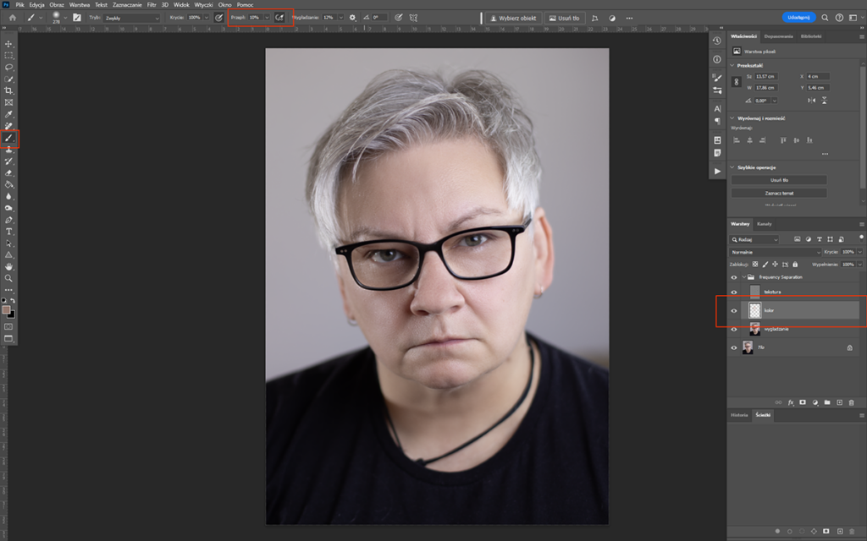Click the Wybierz obiekt button

514,17
